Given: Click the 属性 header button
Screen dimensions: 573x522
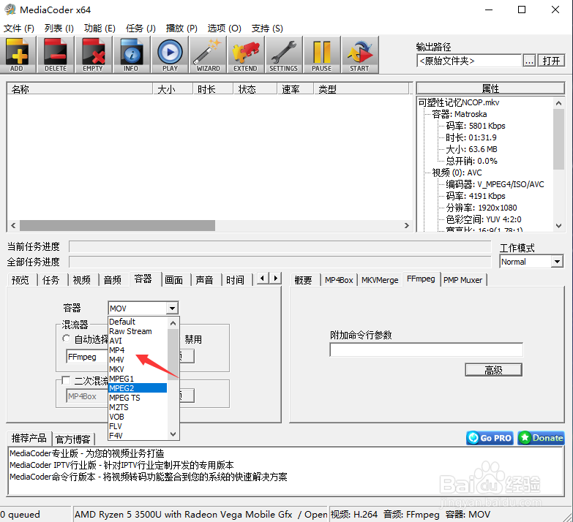Looking at the screenshot, I should [x=490, y=88].
